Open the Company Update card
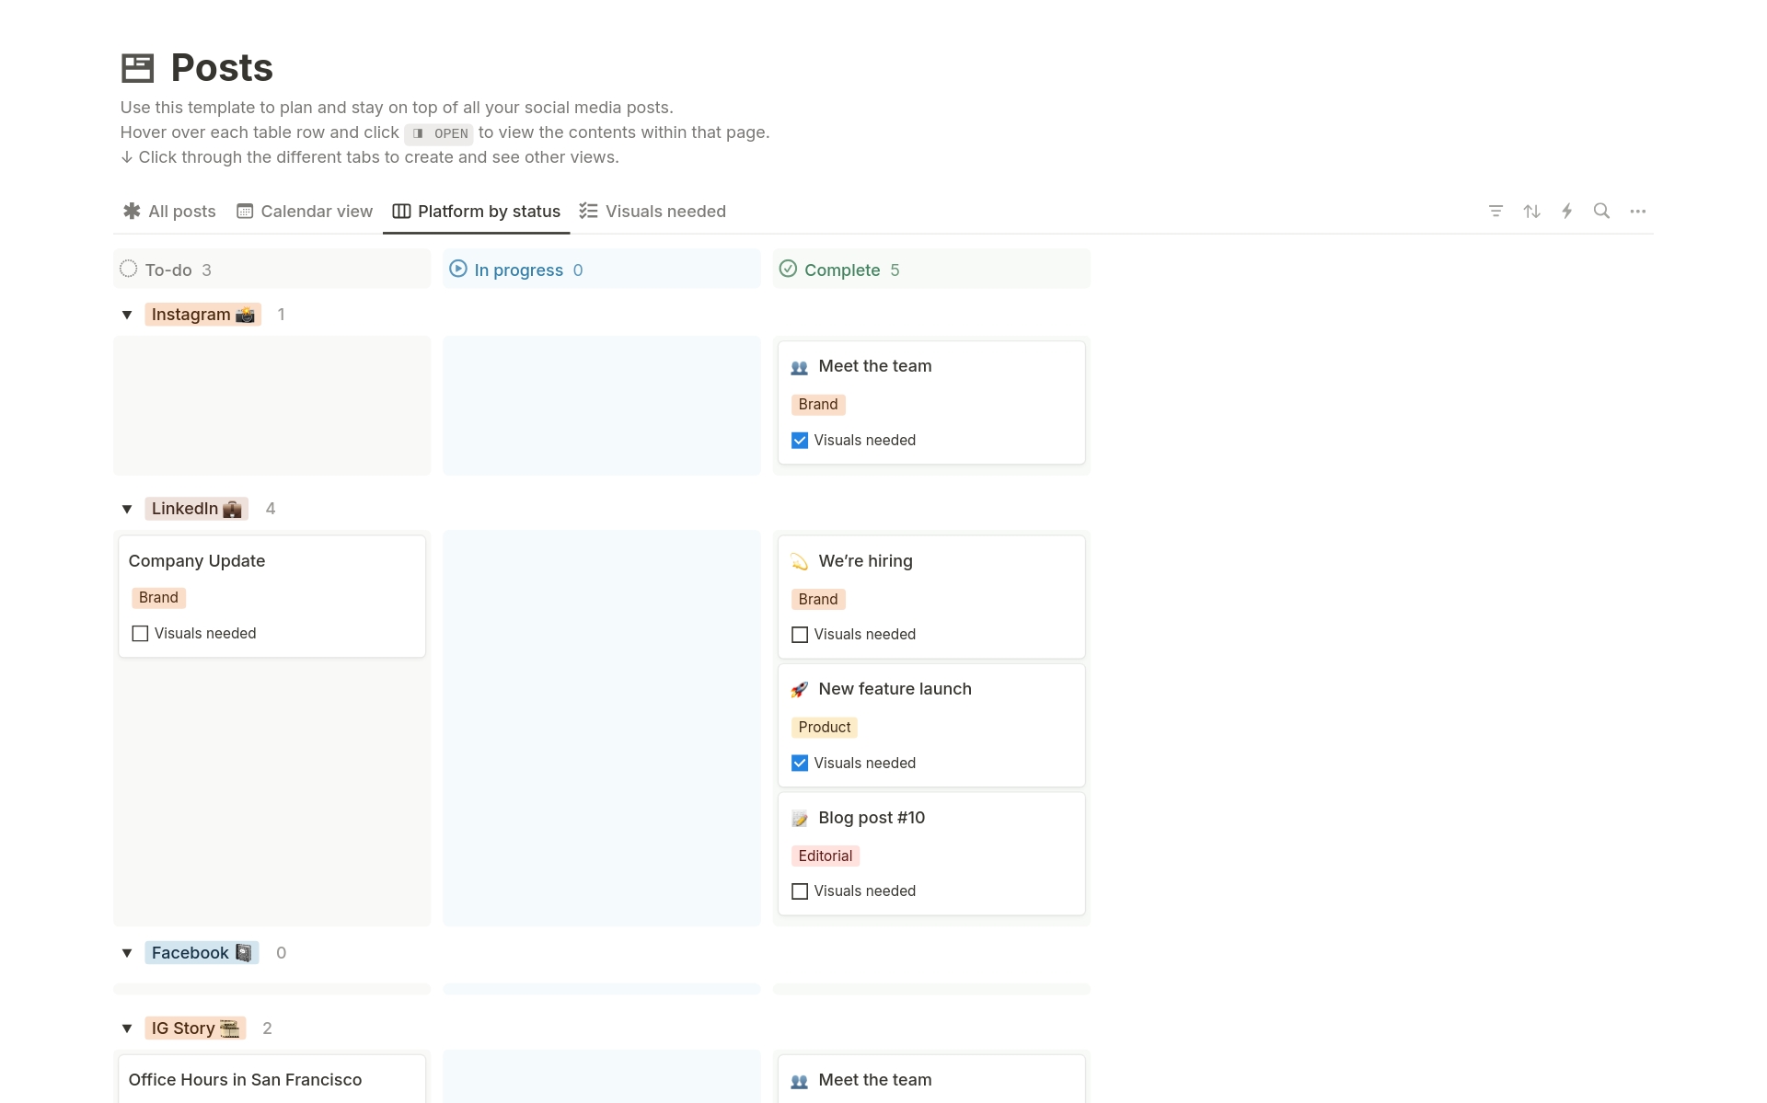 (x=196, y=560)
